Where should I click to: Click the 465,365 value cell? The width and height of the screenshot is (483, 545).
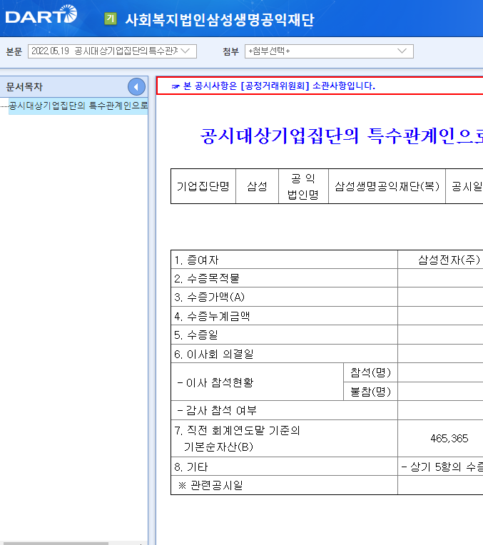coord(441,438)
